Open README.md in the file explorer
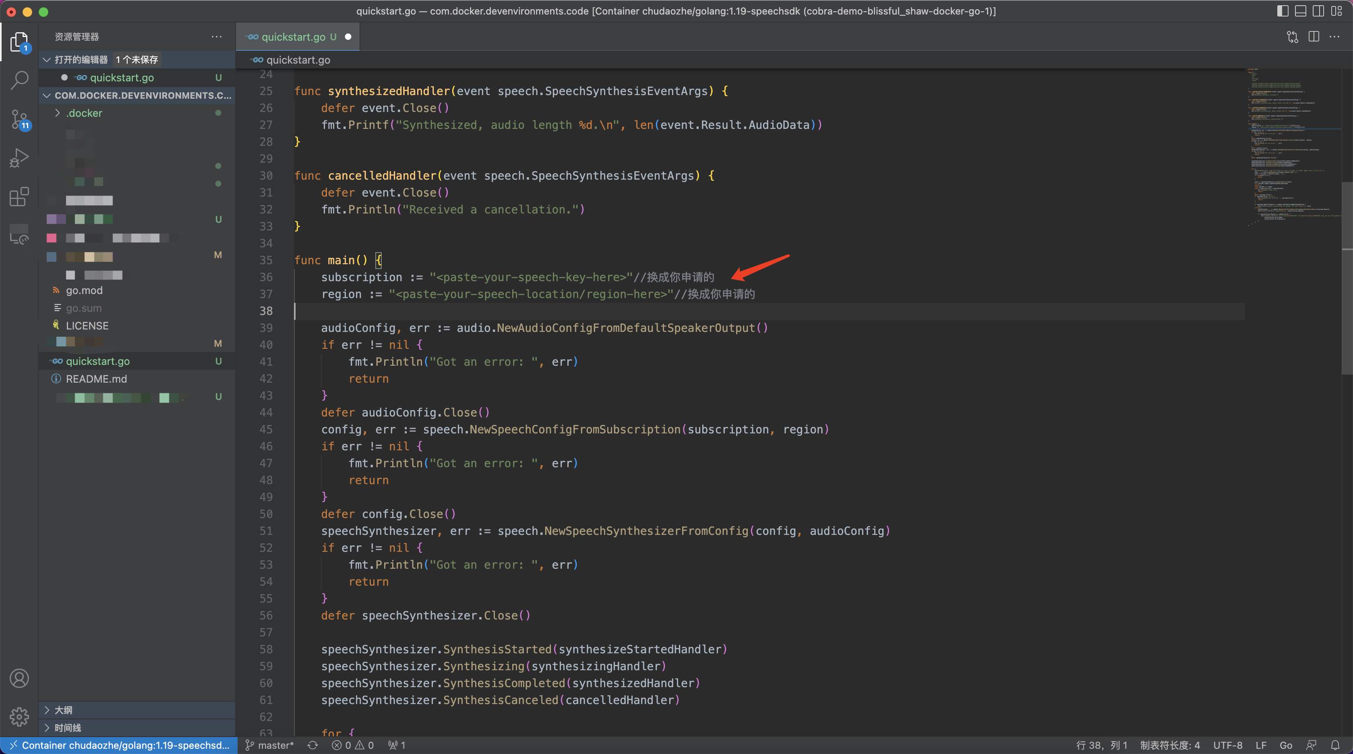The width and height of the screenshot is (1353, 754). click(x=96, y=379)
